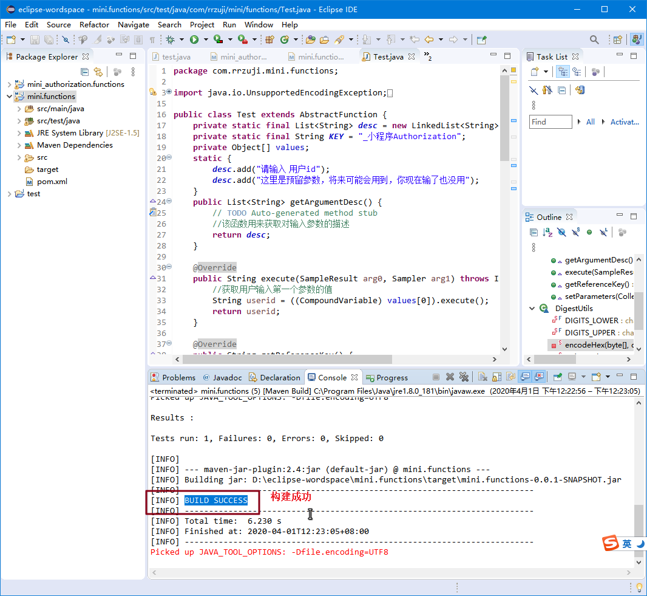Click Sogou input method icon
Screen dimensions: 647x596
pos(611,543)
